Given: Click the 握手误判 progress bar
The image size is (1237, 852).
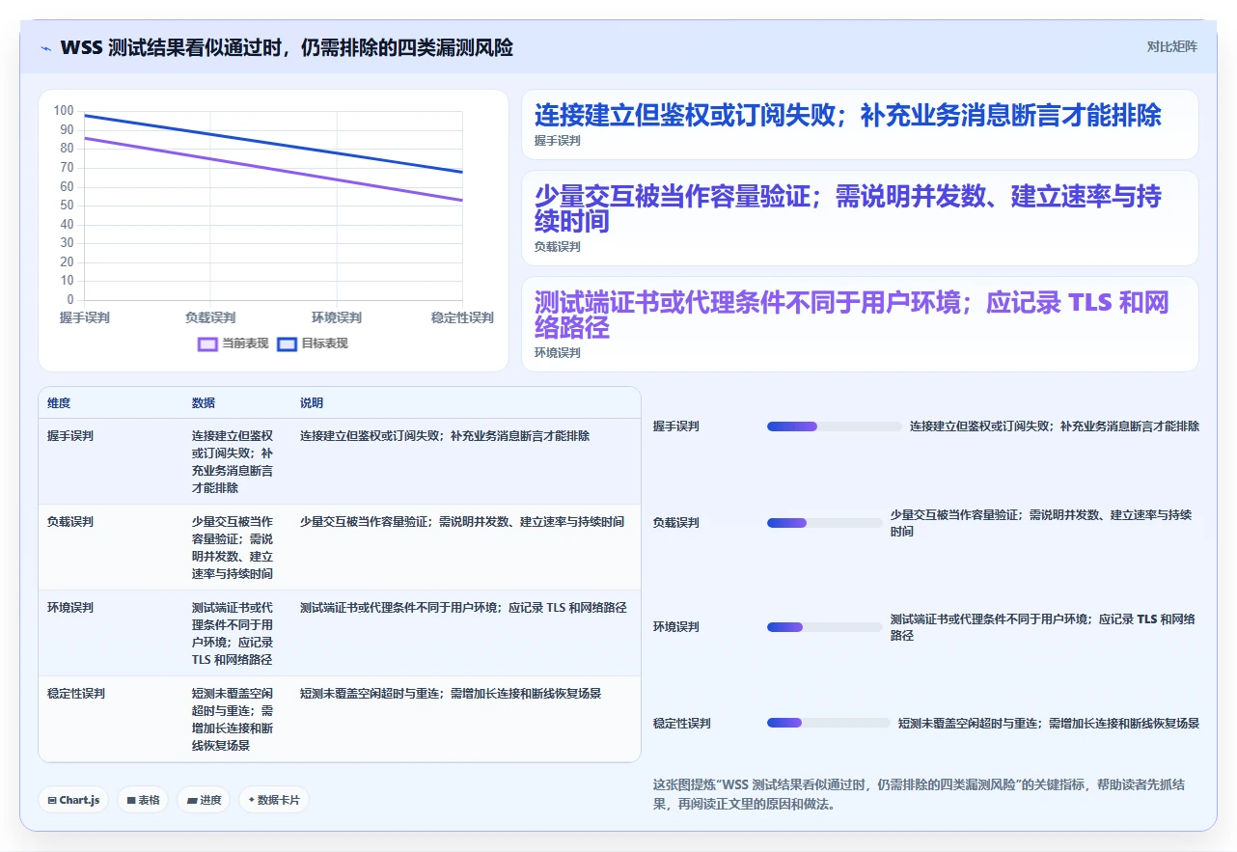Looking at the screenshot, I should pyautogui.click(x=835, y=426).
